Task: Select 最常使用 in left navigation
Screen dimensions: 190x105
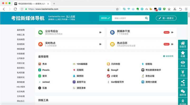Action: tap(21, 30)
